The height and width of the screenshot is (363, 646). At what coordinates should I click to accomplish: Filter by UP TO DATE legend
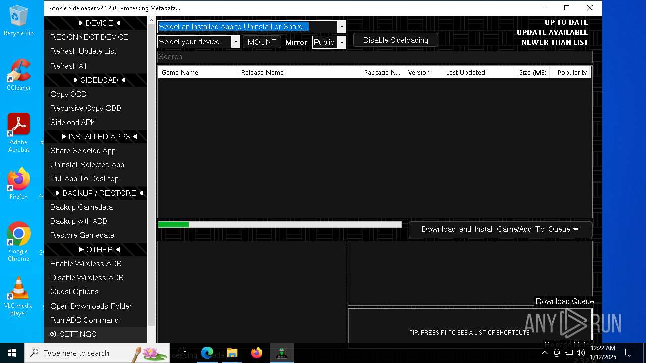[x=566, y=22]
